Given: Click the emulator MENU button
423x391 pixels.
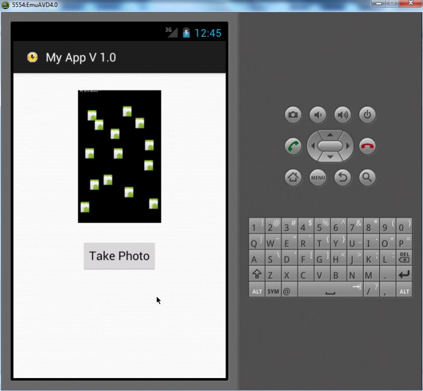Looking at the screenshot, I should coord(318,177).
